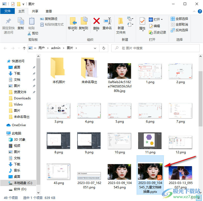Switch to the View tab

(x=49, y=11)
